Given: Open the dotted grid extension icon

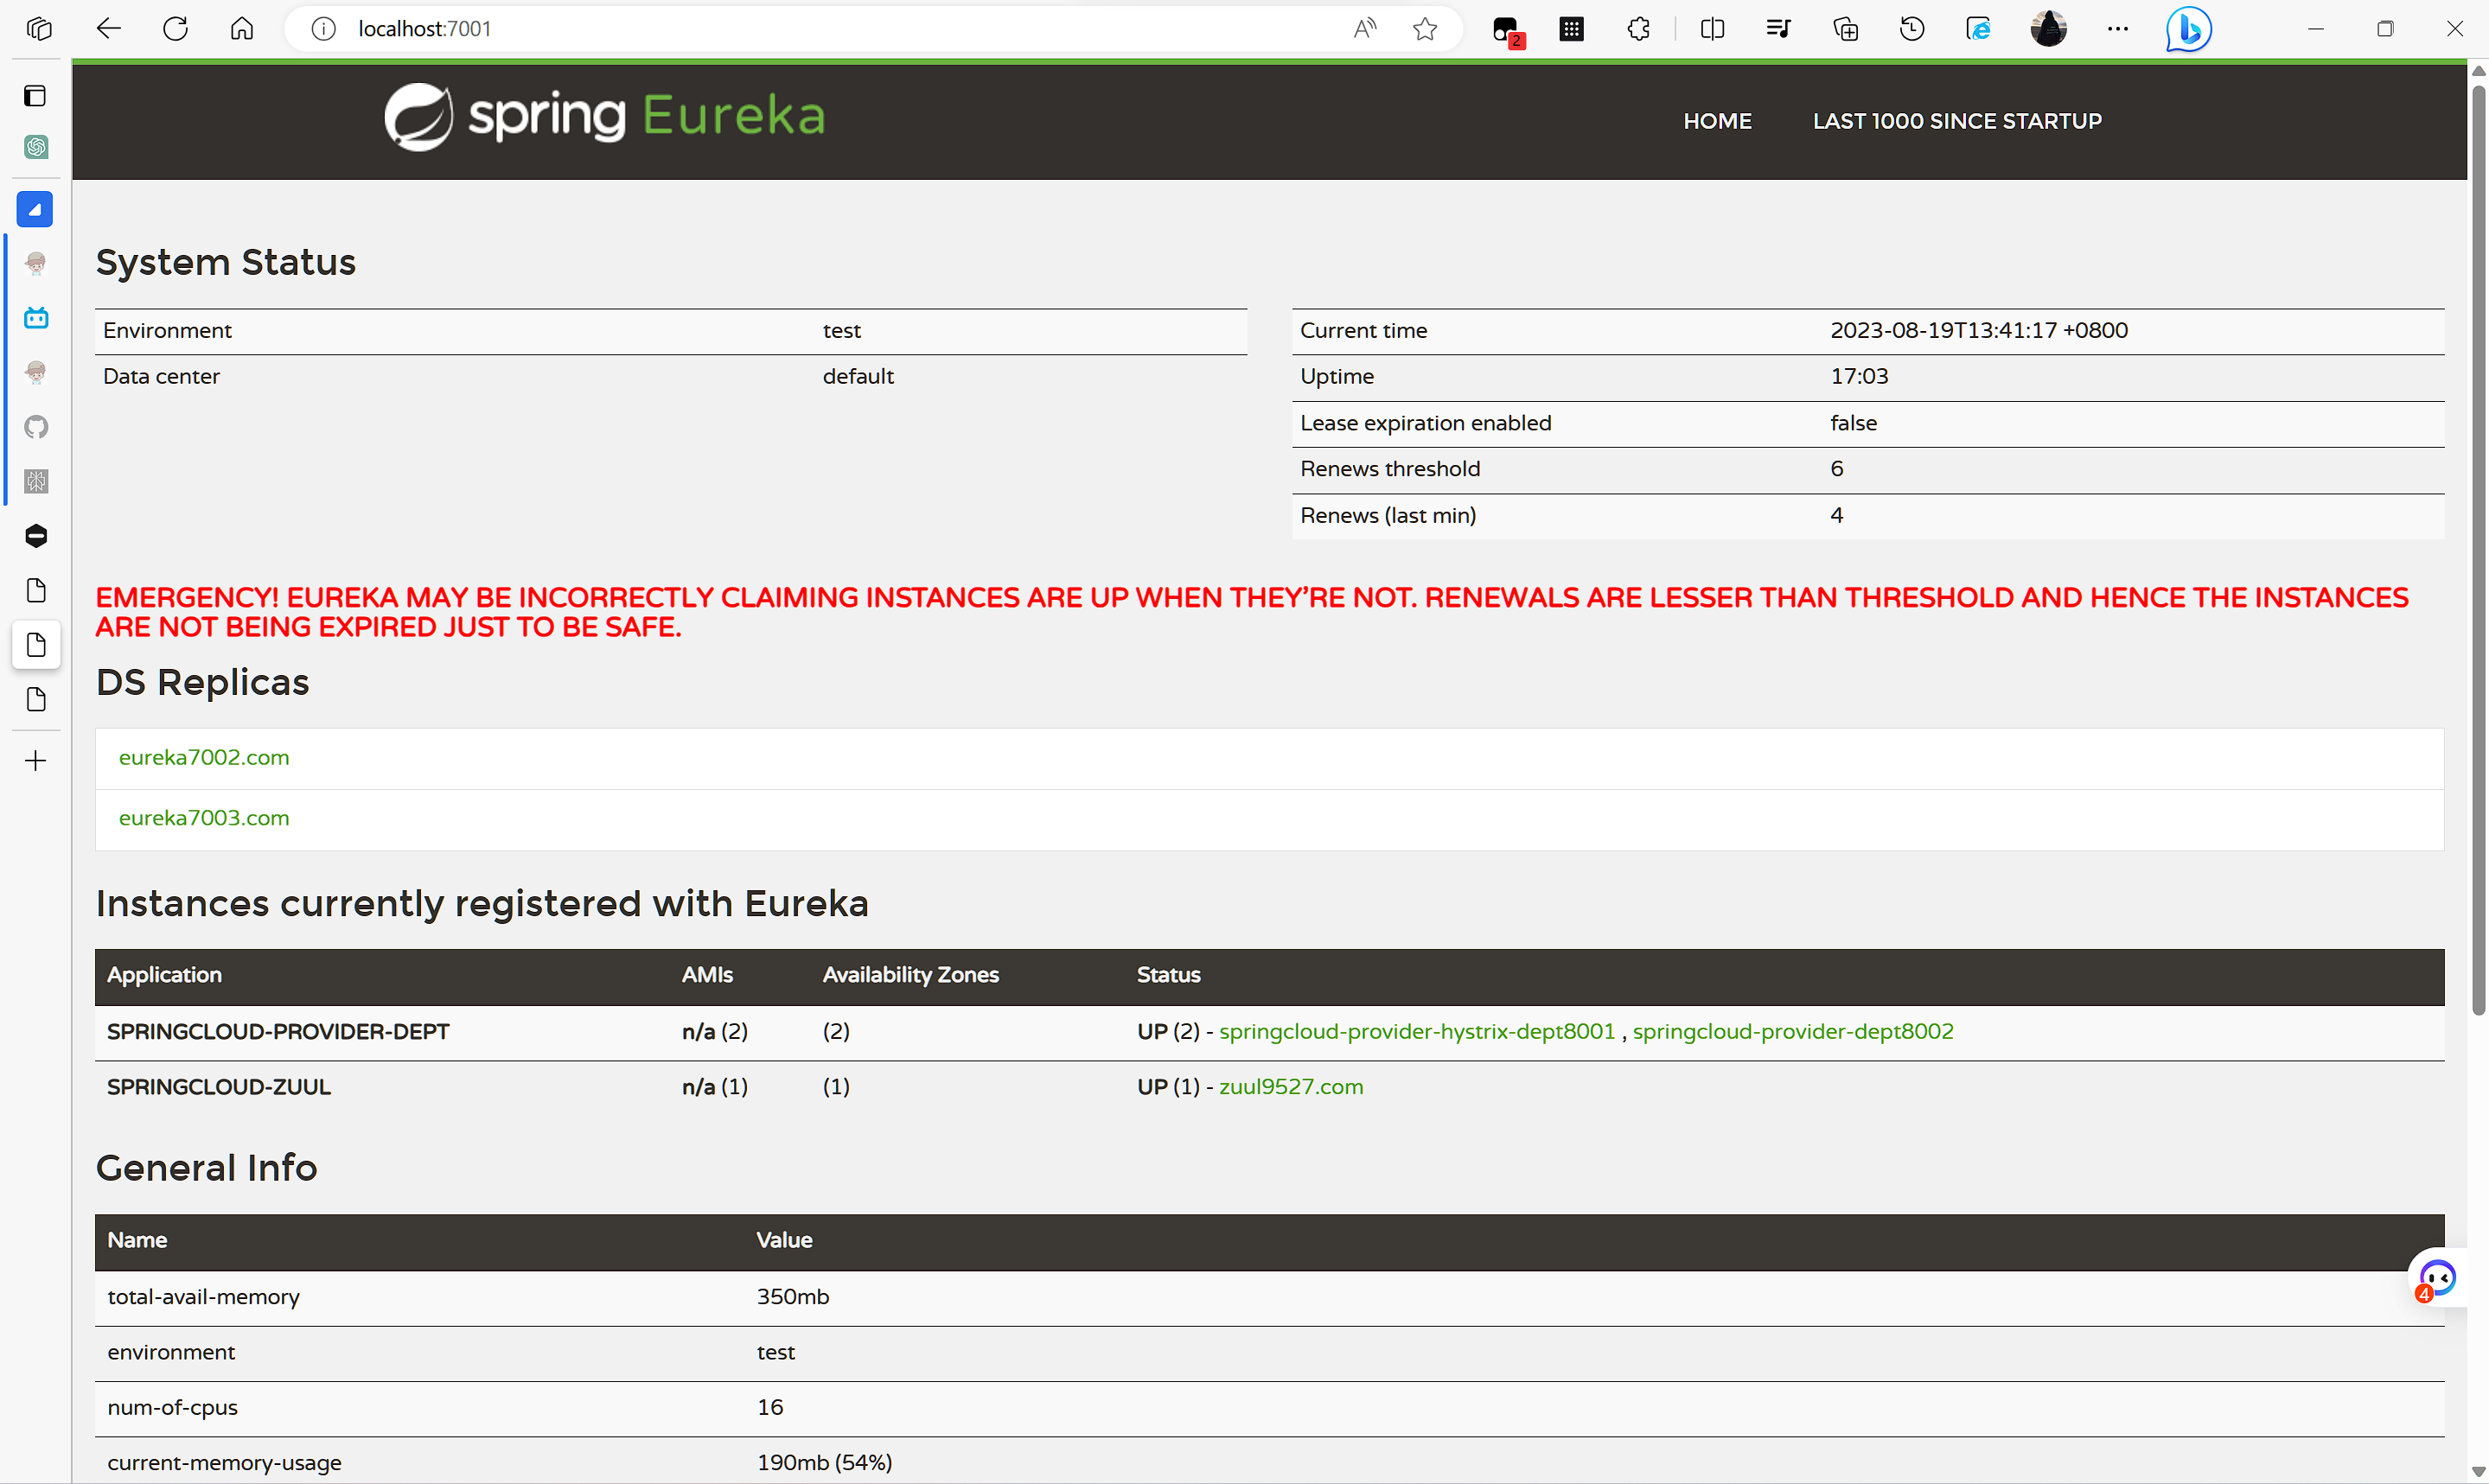Looking at the screenshot, I should 1572,29.
